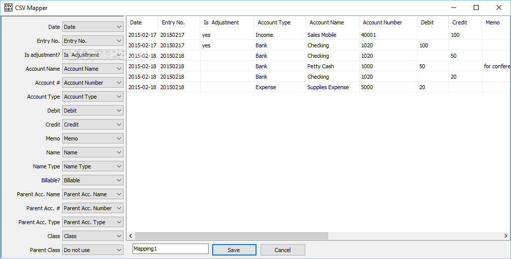Select the Supplies Expense cell

(332, 87)
